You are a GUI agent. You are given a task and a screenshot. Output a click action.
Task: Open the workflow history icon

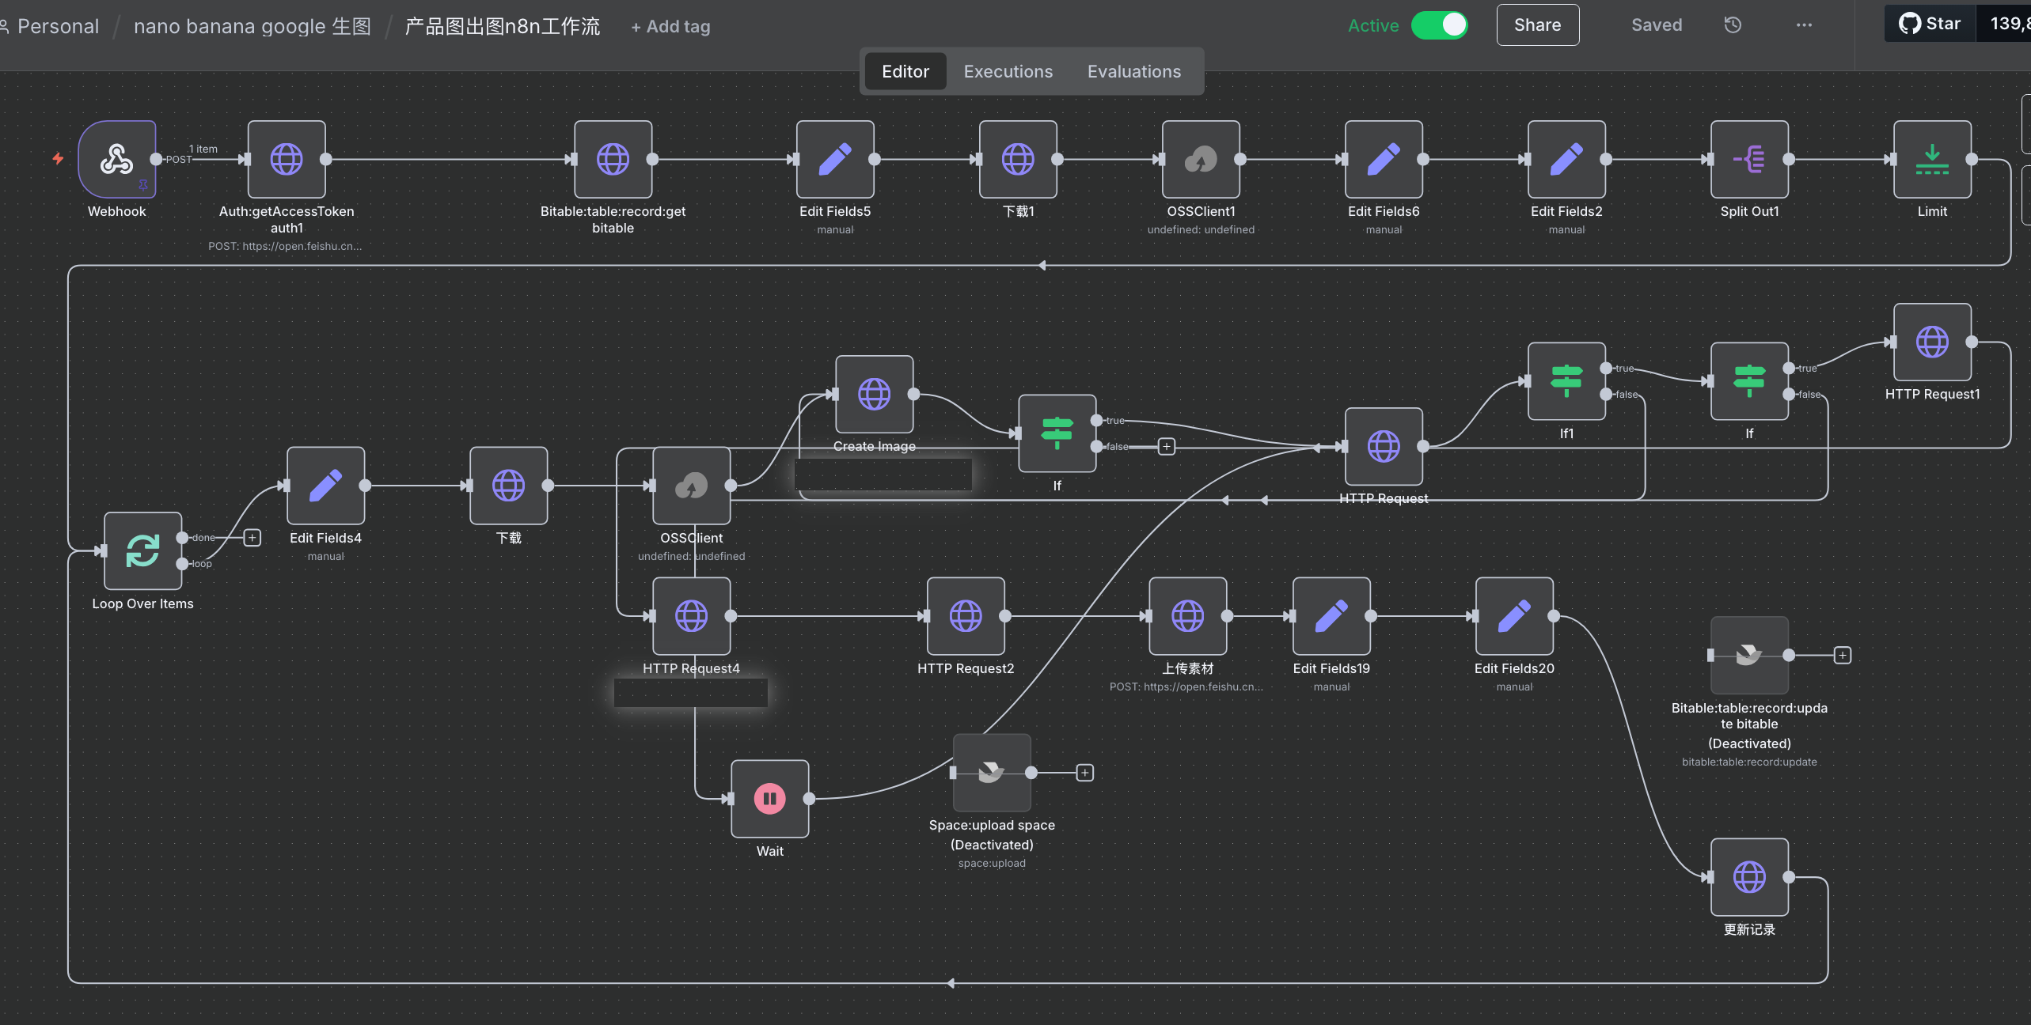tap(1733, 25)
